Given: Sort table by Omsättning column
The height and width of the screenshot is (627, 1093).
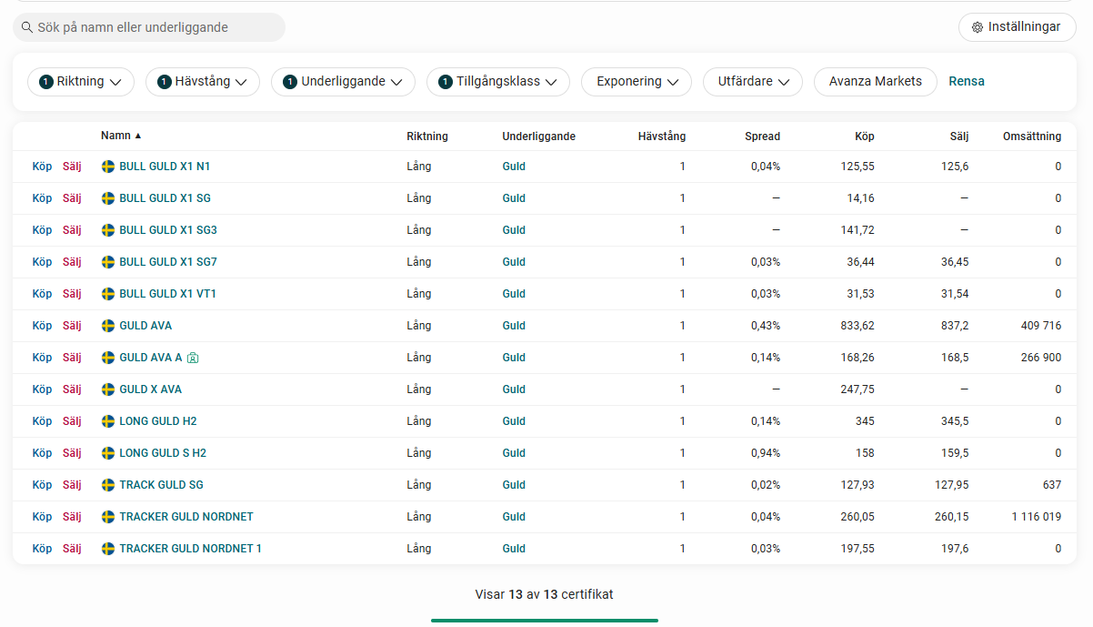Looking at the screenshot, I should (1031, 137).
